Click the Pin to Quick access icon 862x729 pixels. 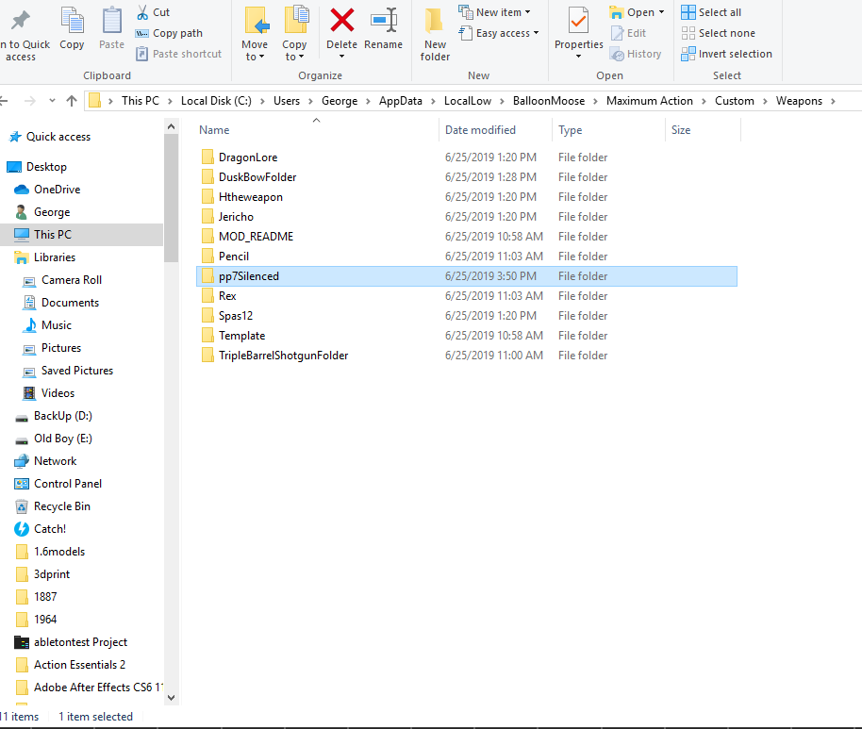[21, 21]
